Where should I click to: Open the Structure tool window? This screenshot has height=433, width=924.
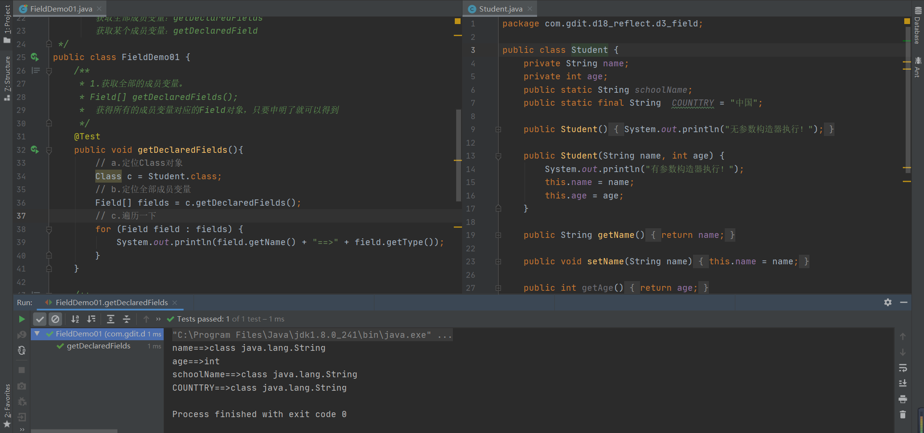point(7,77)
